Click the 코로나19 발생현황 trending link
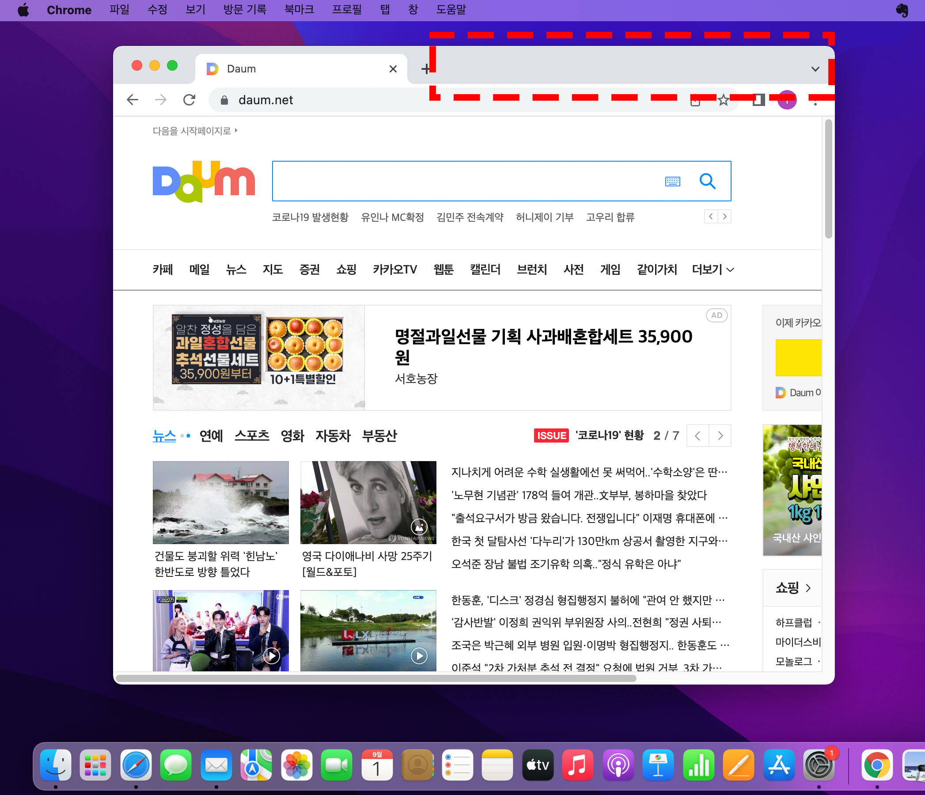The width and height of the screenshot is (925, 795). [311, 217]
